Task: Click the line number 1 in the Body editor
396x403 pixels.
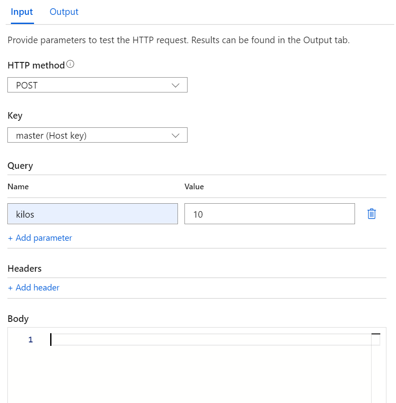Action: (30, 339)
